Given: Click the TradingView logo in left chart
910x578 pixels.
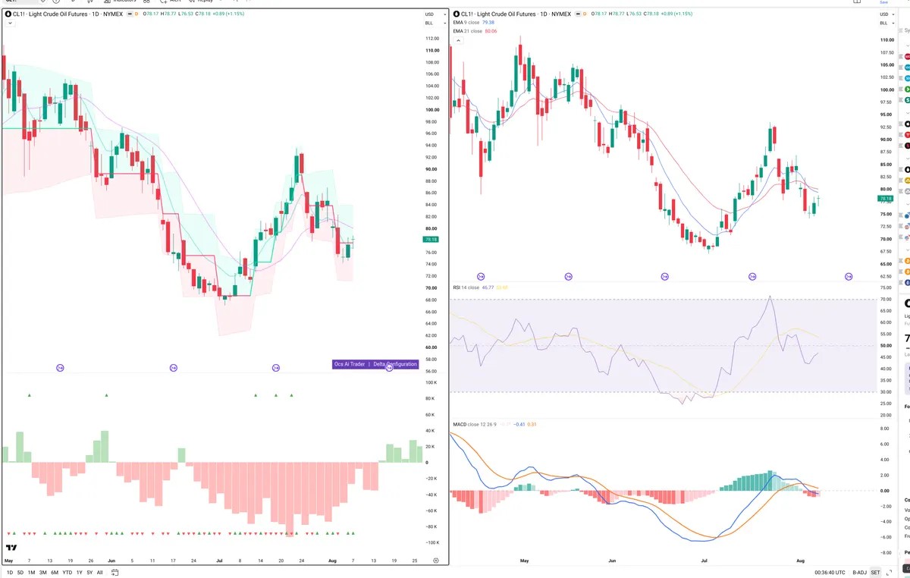Looking at the screenshot, I should (x=11, y=547).
